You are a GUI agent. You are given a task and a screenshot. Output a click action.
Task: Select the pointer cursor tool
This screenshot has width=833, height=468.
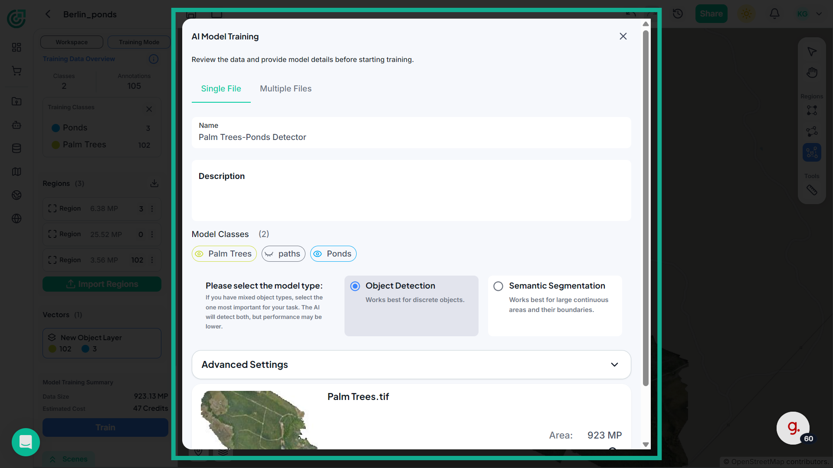(x=812, y=52)
